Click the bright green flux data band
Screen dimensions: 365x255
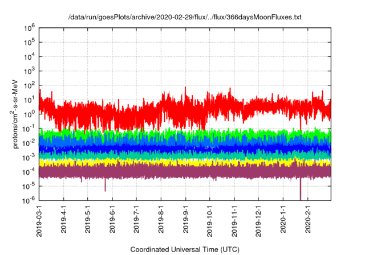click(x=171, y=134)
